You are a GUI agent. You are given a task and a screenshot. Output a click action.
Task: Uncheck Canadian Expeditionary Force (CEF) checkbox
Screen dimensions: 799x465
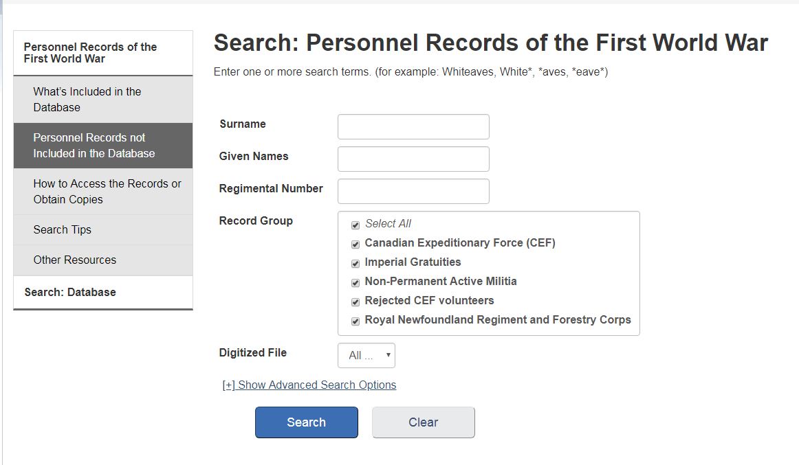click(x=355, y=244)
